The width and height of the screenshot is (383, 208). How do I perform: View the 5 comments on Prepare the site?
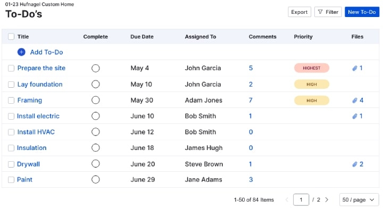pos(251,68)
